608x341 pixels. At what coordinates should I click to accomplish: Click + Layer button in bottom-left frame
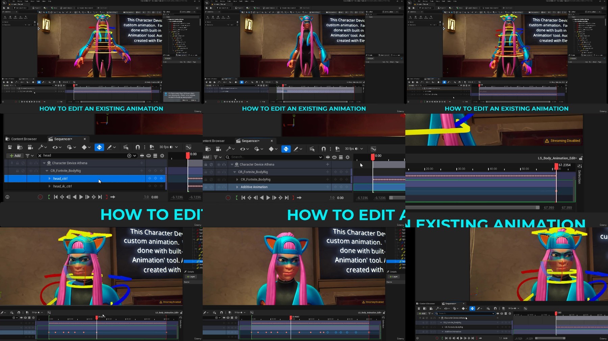[x=191, y=277]
